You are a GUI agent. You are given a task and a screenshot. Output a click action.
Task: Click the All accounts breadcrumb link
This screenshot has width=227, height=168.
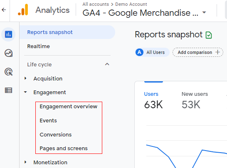(x=96, y=4)
